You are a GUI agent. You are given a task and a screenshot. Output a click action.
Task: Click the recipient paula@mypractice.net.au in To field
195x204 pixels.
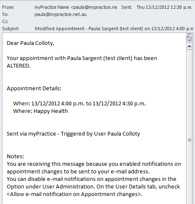(60, 14)
